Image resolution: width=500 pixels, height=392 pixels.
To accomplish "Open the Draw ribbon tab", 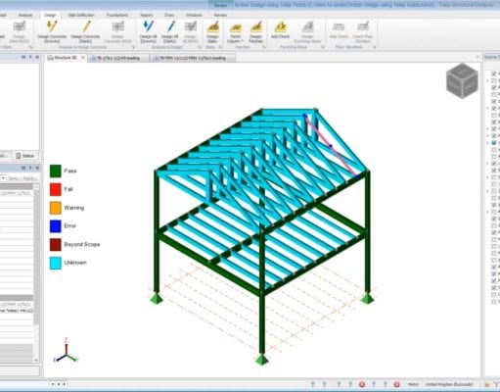I will tap(169, 15).
